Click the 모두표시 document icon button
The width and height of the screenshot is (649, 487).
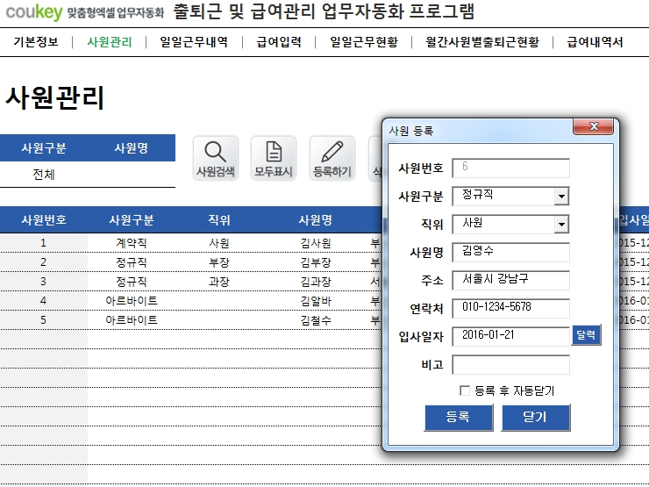pos(274,158)
